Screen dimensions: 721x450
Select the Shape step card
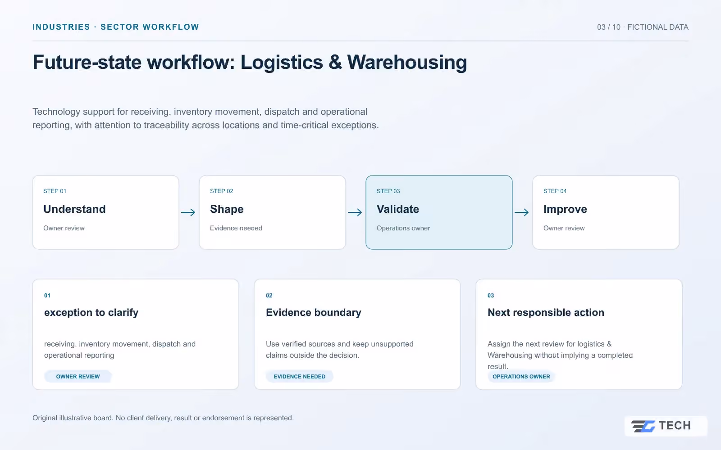272,212
